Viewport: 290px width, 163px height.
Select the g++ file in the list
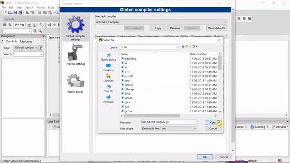(127, 103)
